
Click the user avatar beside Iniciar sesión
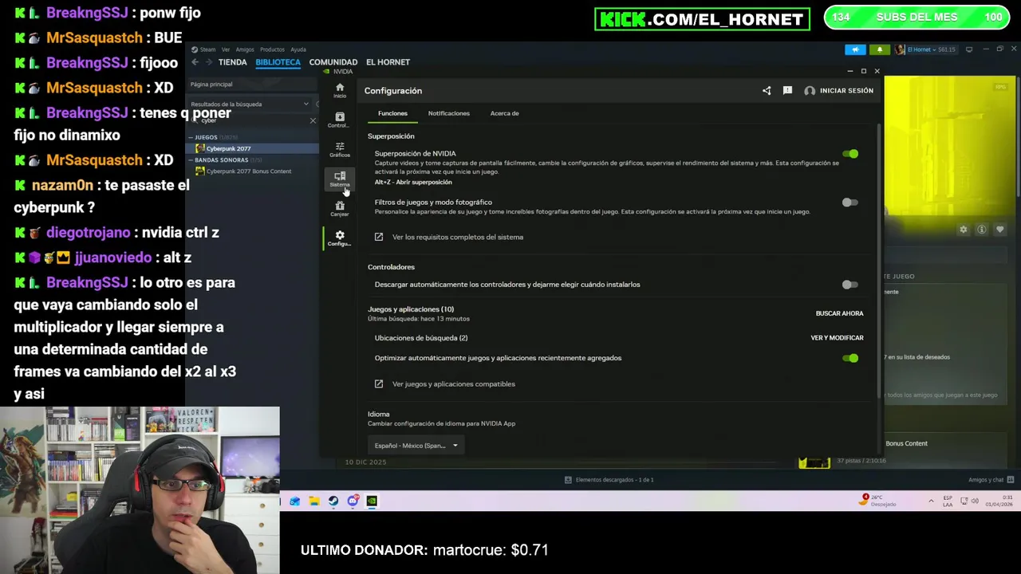coord(810,91)
